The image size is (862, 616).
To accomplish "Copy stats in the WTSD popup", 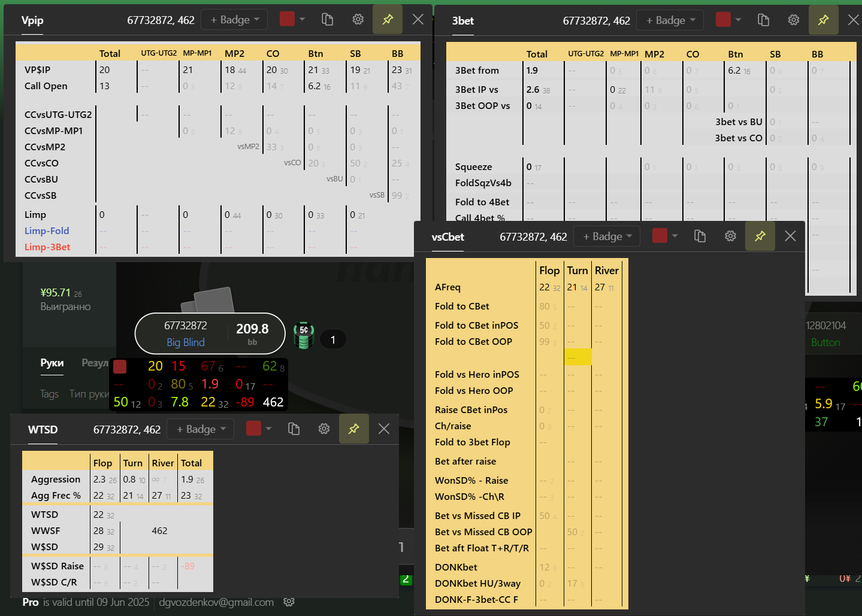I will point(294,429).
